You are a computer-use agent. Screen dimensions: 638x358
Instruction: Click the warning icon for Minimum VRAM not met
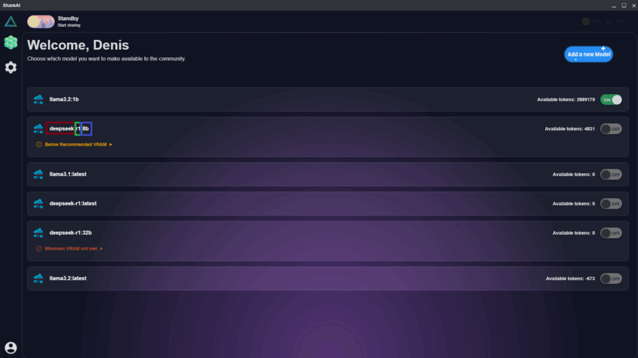(x=39, y=248)
